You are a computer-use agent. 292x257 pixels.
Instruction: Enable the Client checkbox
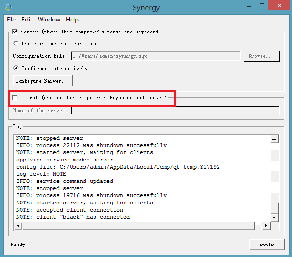pyautogui.click(x=15, y=97)
